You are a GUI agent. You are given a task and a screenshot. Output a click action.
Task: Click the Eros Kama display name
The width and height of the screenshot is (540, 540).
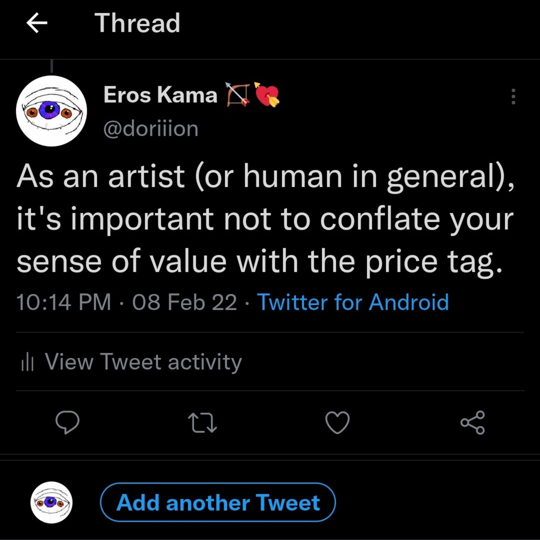(x=160, y=94)
